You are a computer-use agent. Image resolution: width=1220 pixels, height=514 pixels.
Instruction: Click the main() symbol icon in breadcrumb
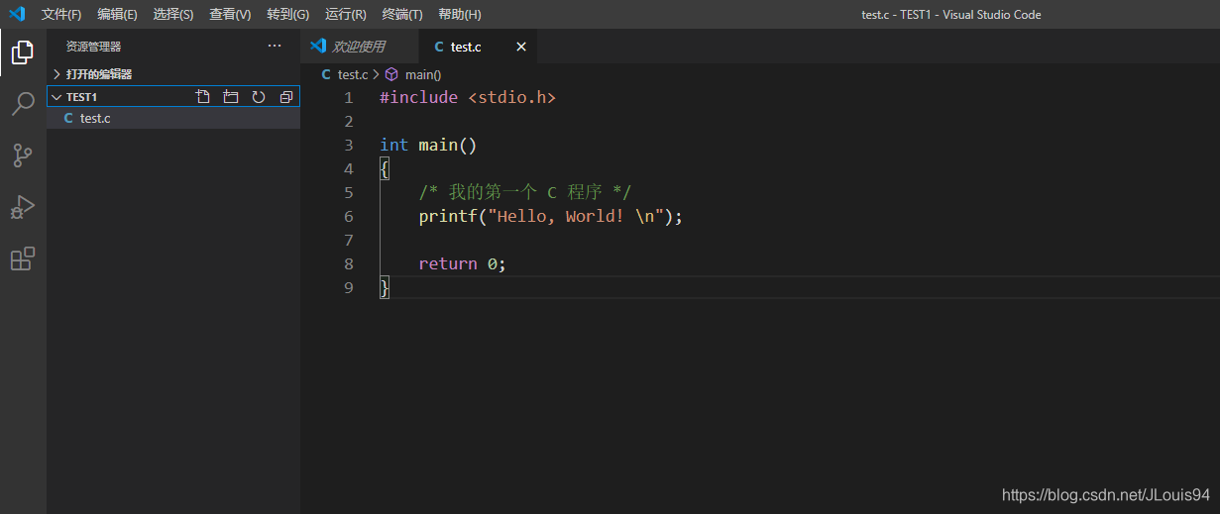pos(391,74)
